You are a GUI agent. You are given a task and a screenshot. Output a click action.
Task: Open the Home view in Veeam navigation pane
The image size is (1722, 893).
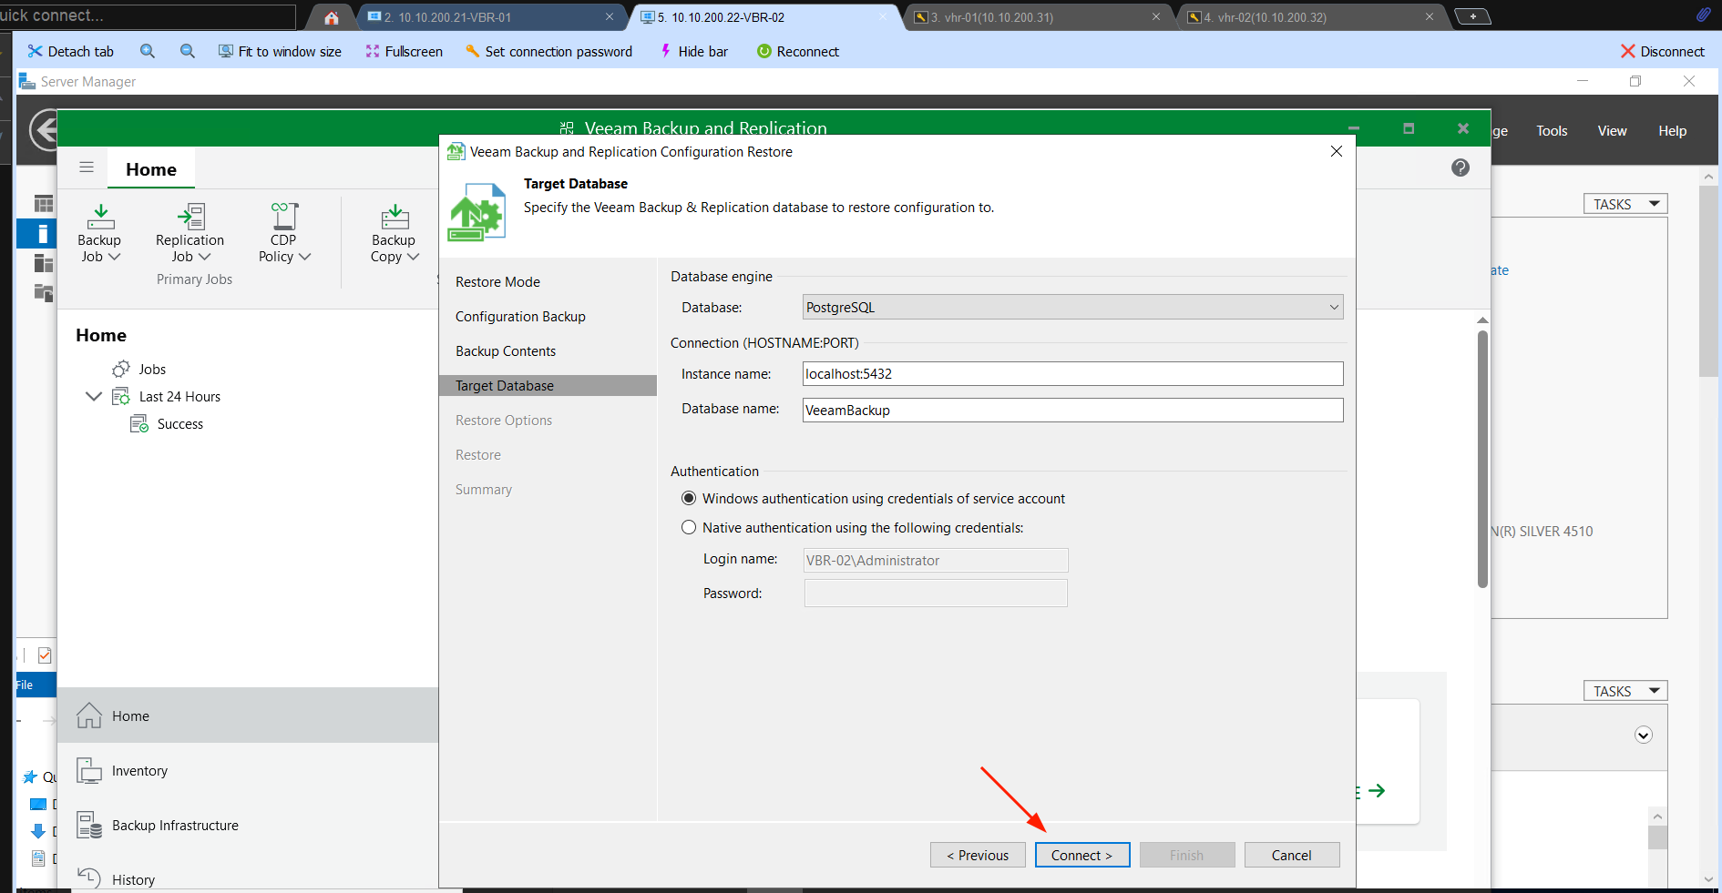tap(248, 715)
